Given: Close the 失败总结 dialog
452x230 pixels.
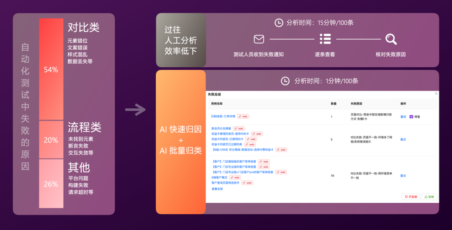Looking at the screenshot, I should (436, 94).
